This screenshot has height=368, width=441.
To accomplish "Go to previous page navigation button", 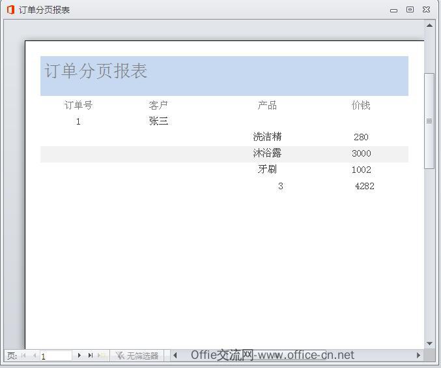I will (x=35, y=356).
